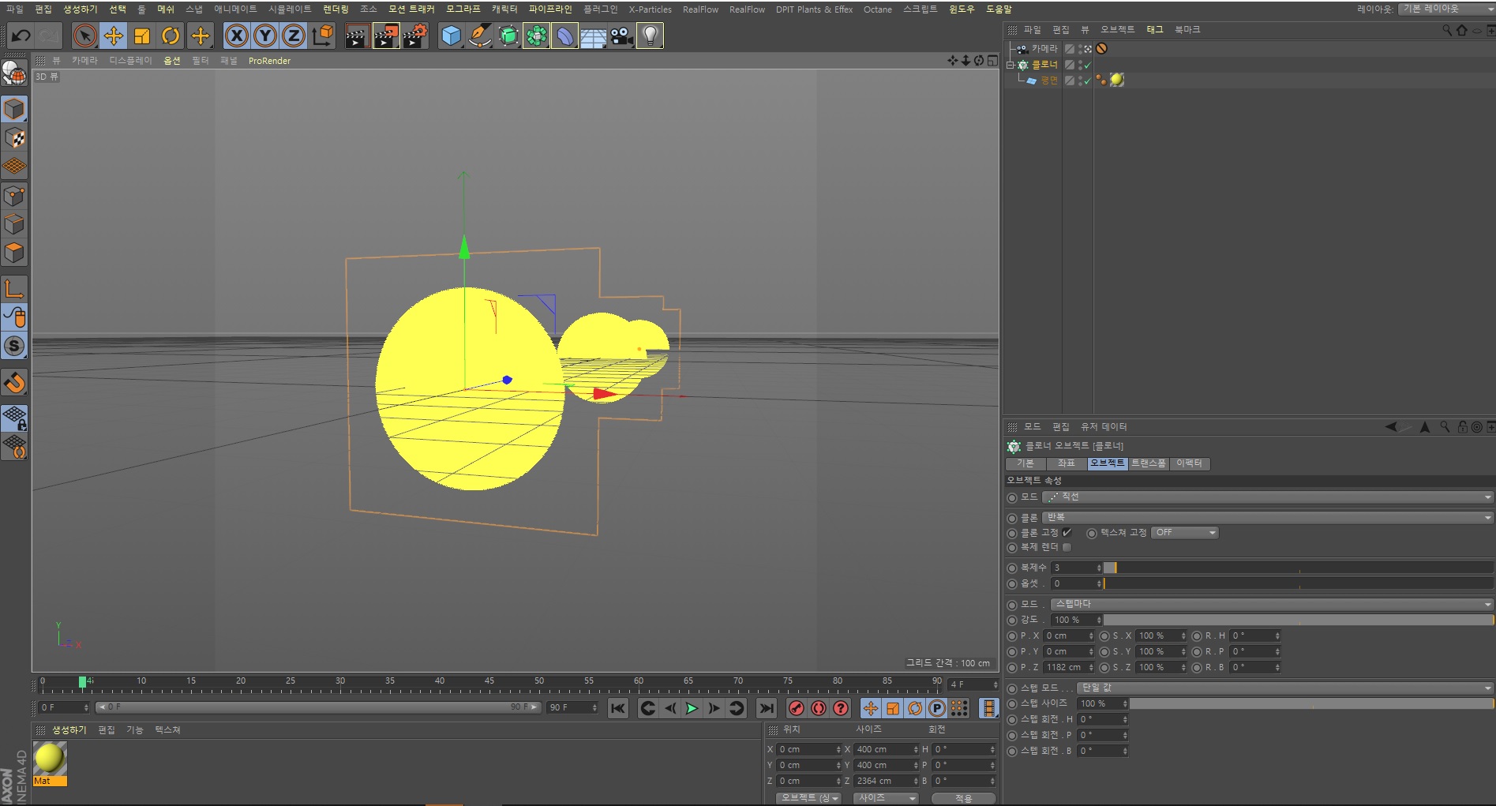Add a Camera object from toolbar
Image resolution: width=1496 pixels, height=806 pixels.
[x=622, y=36]
